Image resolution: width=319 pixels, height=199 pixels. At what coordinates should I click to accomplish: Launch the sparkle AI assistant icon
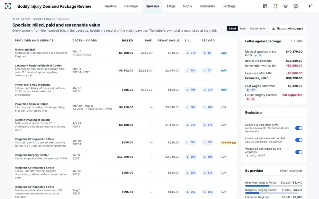pyautogui.click(x=310, y=6)
